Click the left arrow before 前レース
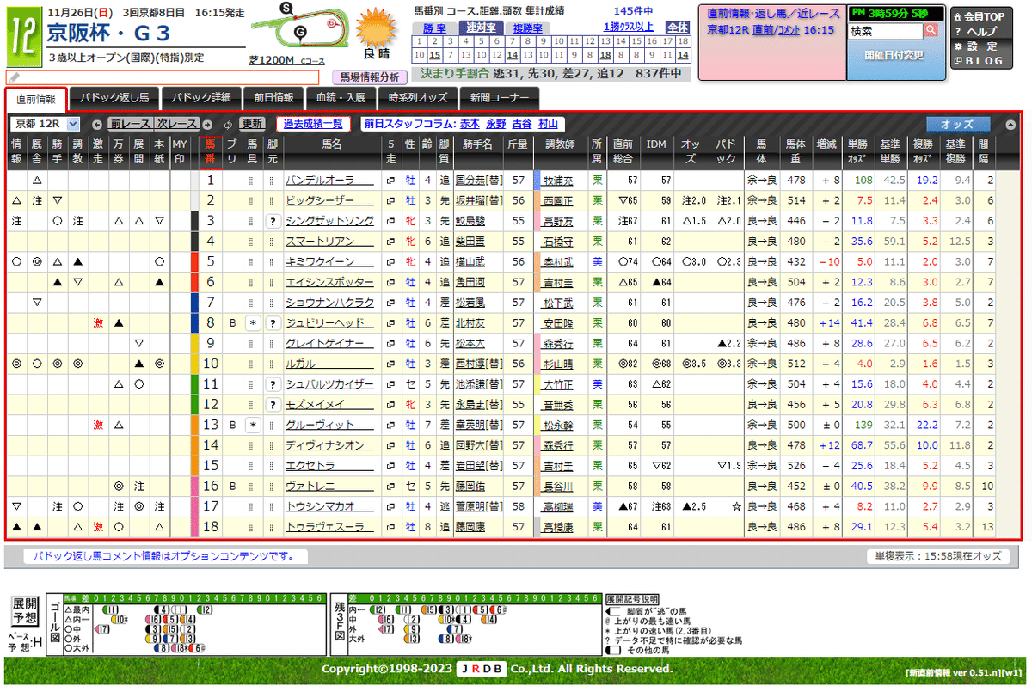Screen dimensions: 1032x692 pyautogui.click(x=96, y=125)
